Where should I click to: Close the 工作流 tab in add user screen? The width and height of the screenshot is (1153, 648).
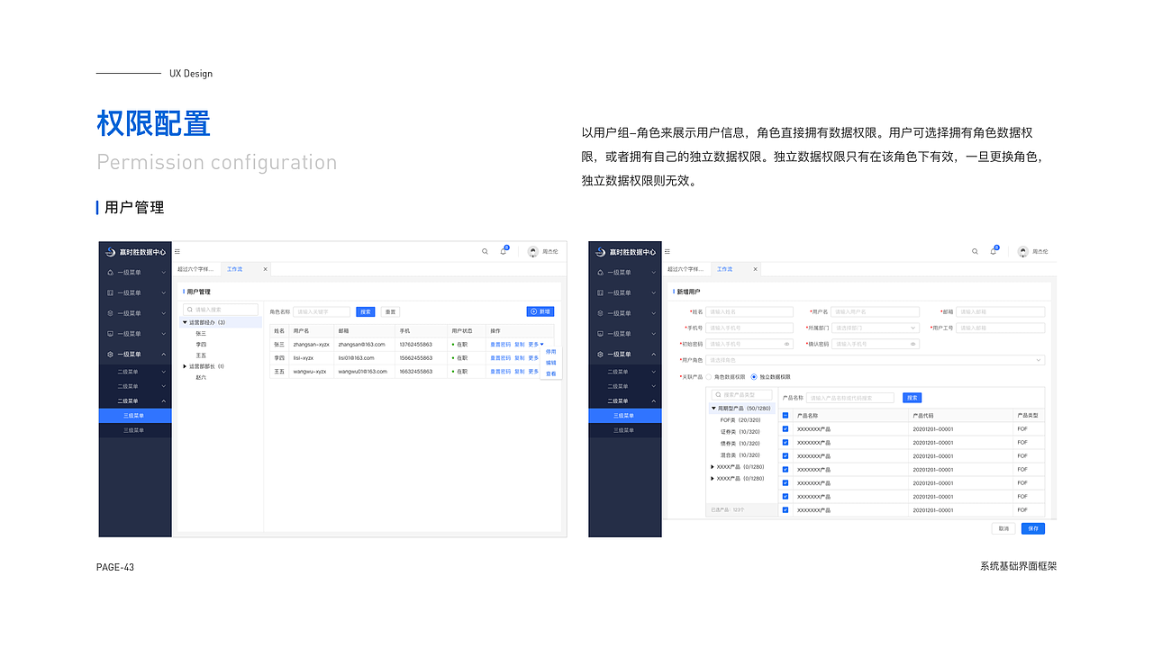[x=755, y=269]
